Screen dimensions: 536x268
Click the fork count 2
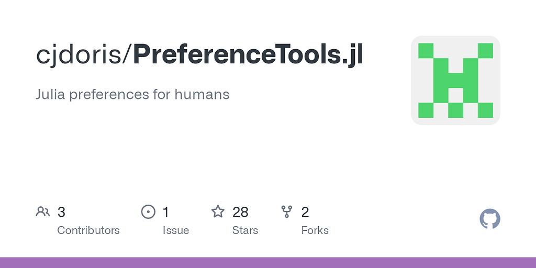(305, 212)
